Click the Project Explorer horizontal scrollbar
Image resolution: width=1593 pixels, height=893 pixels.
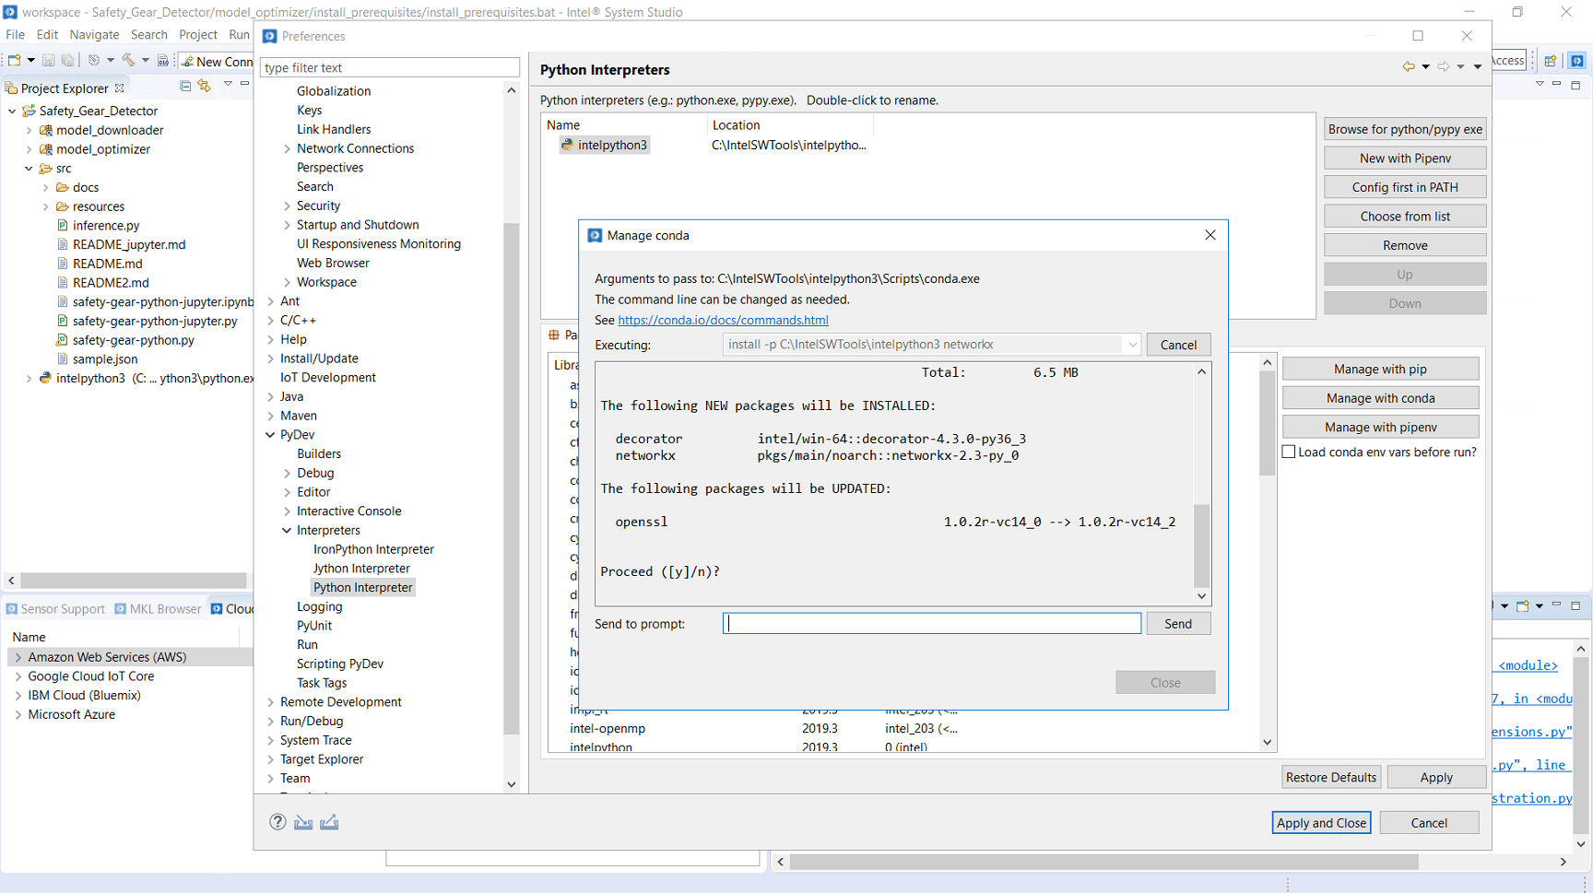coord(134,581)
